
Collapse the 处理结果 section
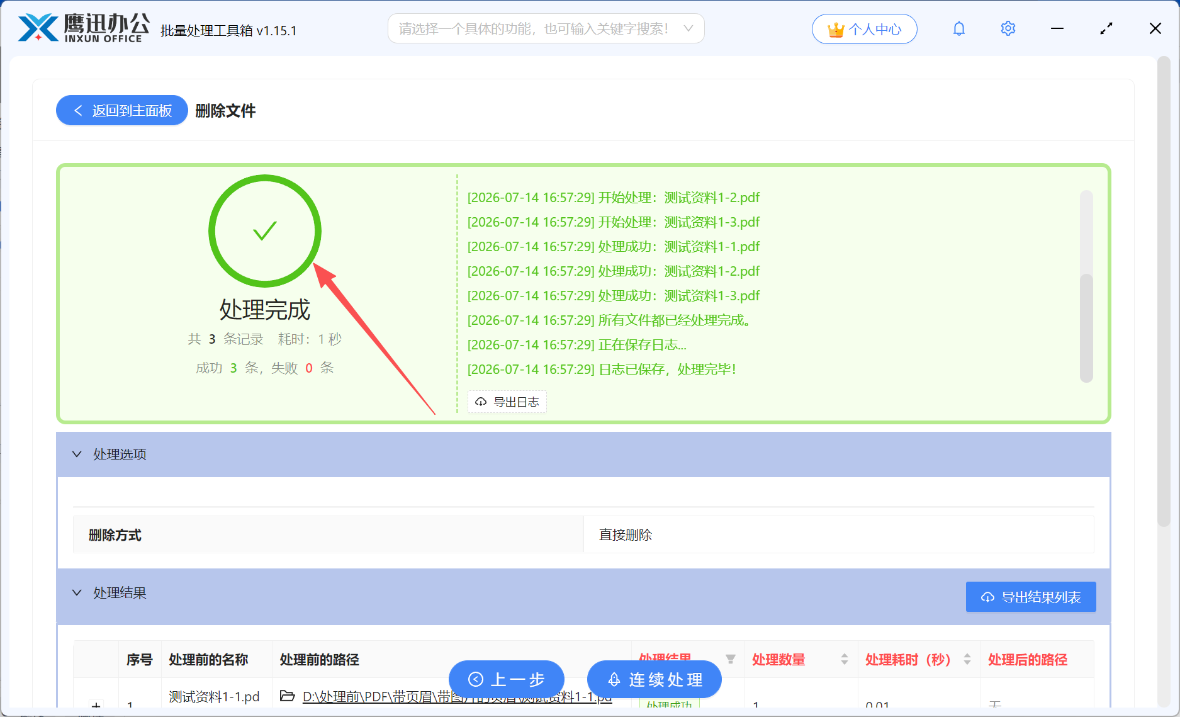(77, 592)
